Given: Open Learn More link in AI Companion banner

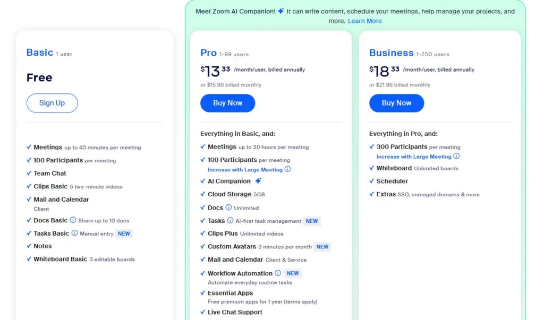Looking at the screenshot, I should (365, 21).
